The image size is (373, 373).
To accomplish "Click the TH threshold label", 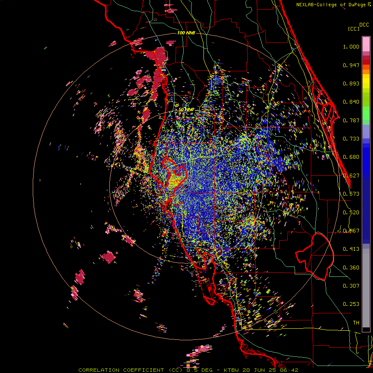I will point(356,323).
